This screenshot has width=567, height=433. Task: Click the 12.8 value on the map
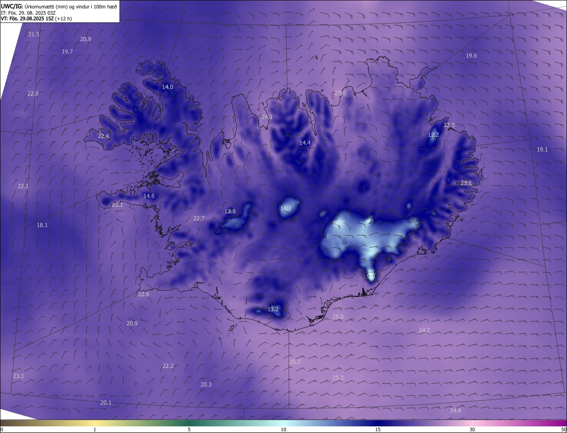[x=230, y=212]
